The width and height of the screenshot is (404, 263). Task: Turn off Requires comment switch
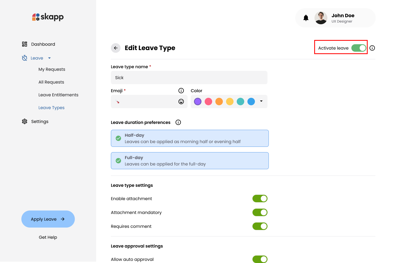click(x=260, y=226)
